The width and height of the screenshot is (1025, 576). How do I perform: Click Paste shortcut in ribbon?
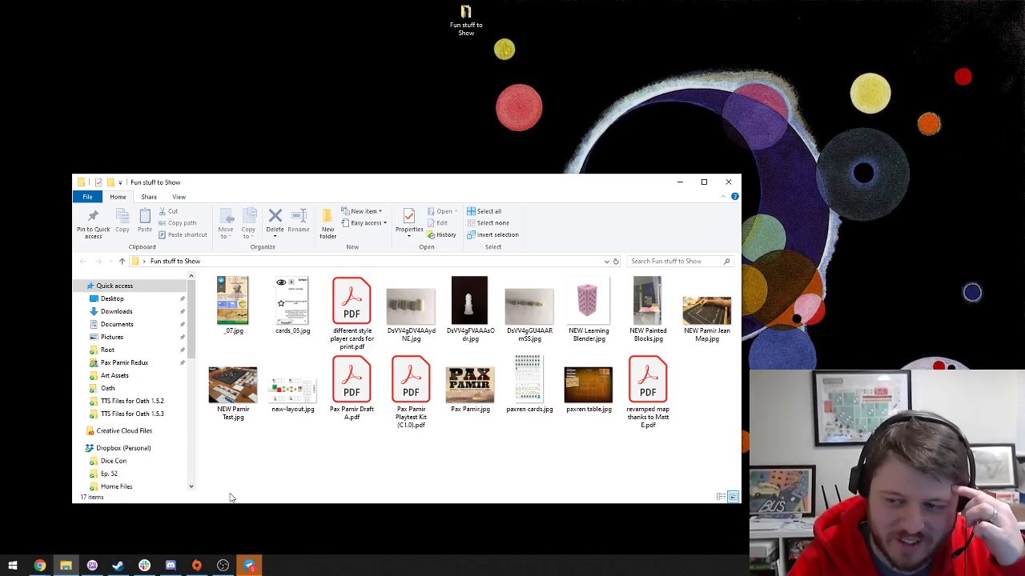click(x=183, y=234)
